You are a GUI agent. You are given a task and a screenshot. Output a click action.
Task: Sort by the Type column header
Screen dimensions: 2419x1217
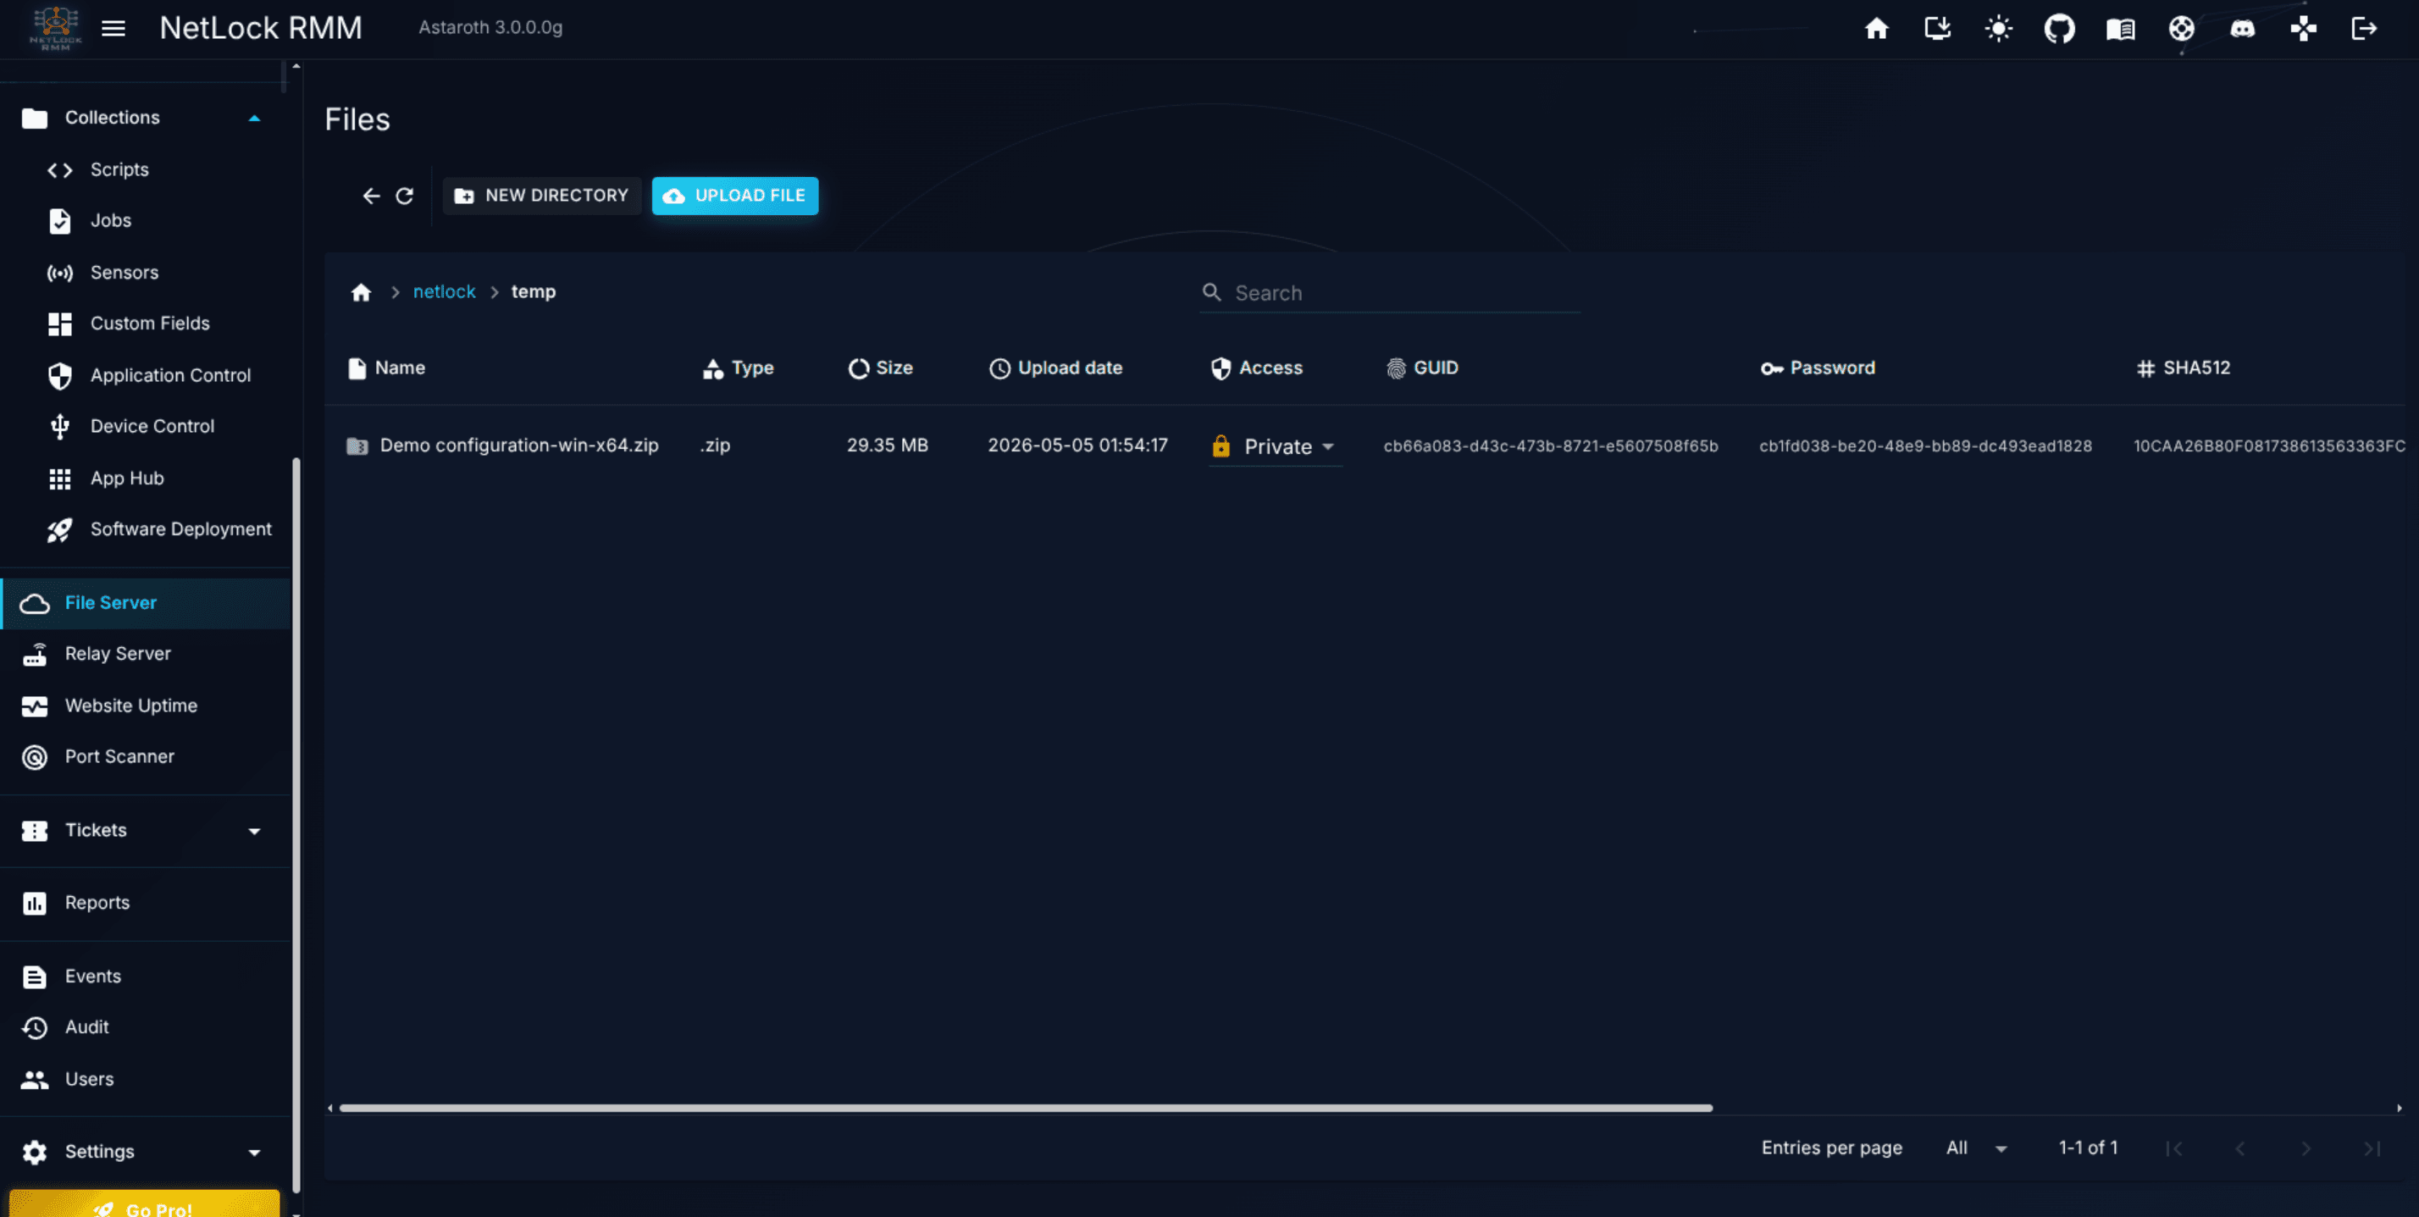738,368
